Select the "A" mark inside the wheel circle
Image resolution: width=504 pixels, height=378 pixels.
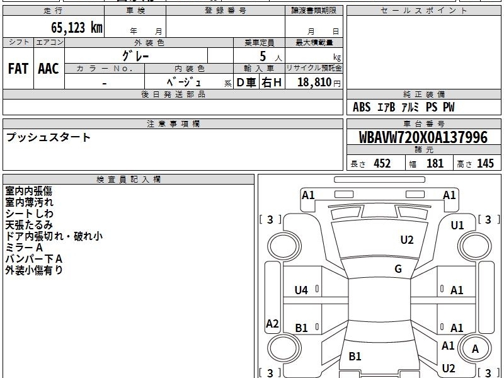[475, 349]
